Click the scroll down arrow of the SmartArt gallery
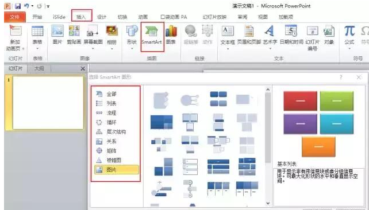Image resolution: width=369 pixels, height=210 pixels. pos(268,203)
